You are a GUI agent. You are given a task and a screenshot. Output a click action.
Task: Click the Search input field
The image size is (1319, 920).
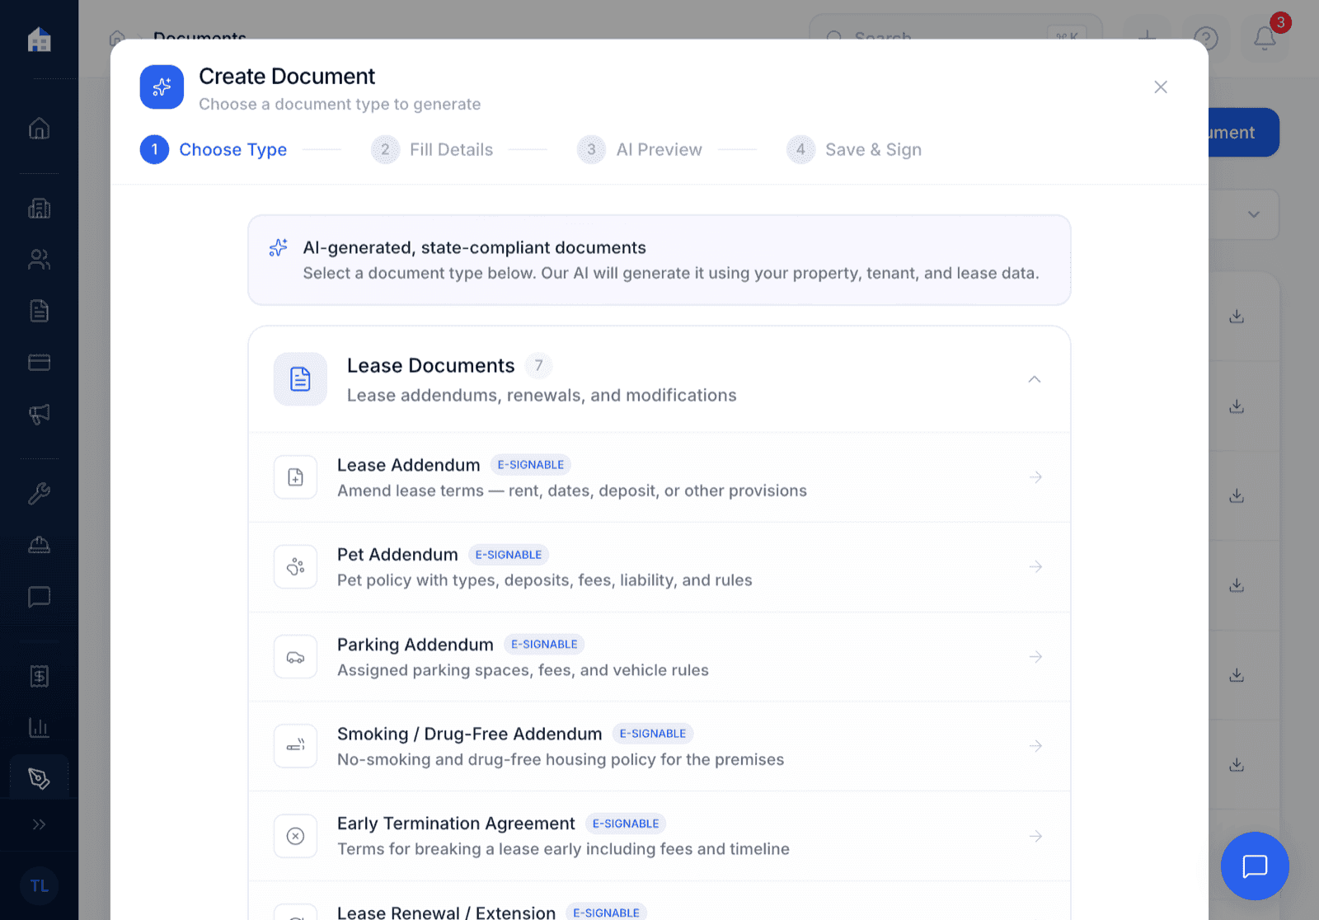[x=948, y=37]
